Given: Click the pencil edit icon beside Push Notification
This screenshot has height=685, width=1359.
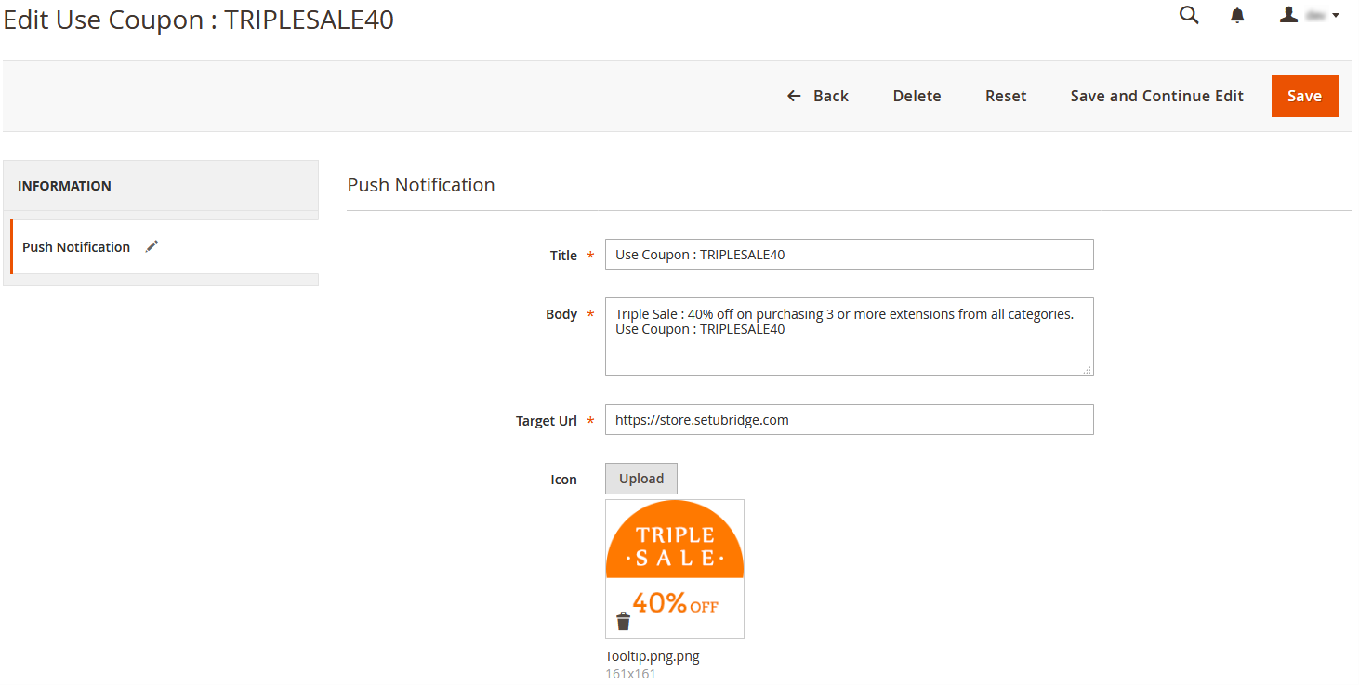Looking at the screenshot, I should 152,246.
